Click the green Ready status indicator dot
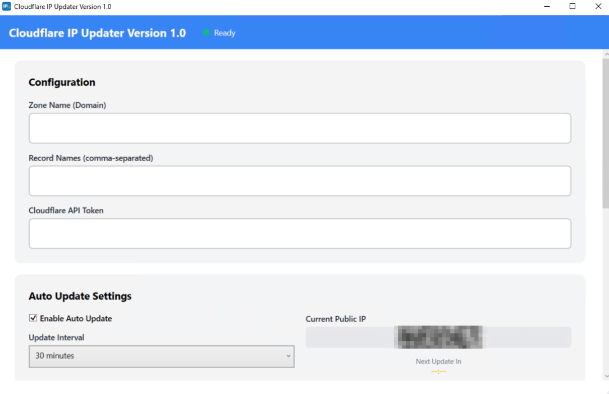The width and height of the screenshot is (609, 394). [206, 33]
